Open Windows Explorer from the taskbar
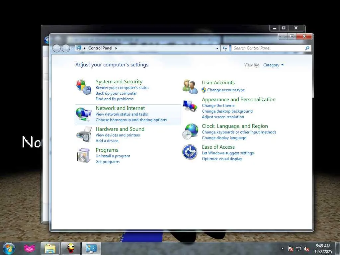340x255 pixels. 50,248
